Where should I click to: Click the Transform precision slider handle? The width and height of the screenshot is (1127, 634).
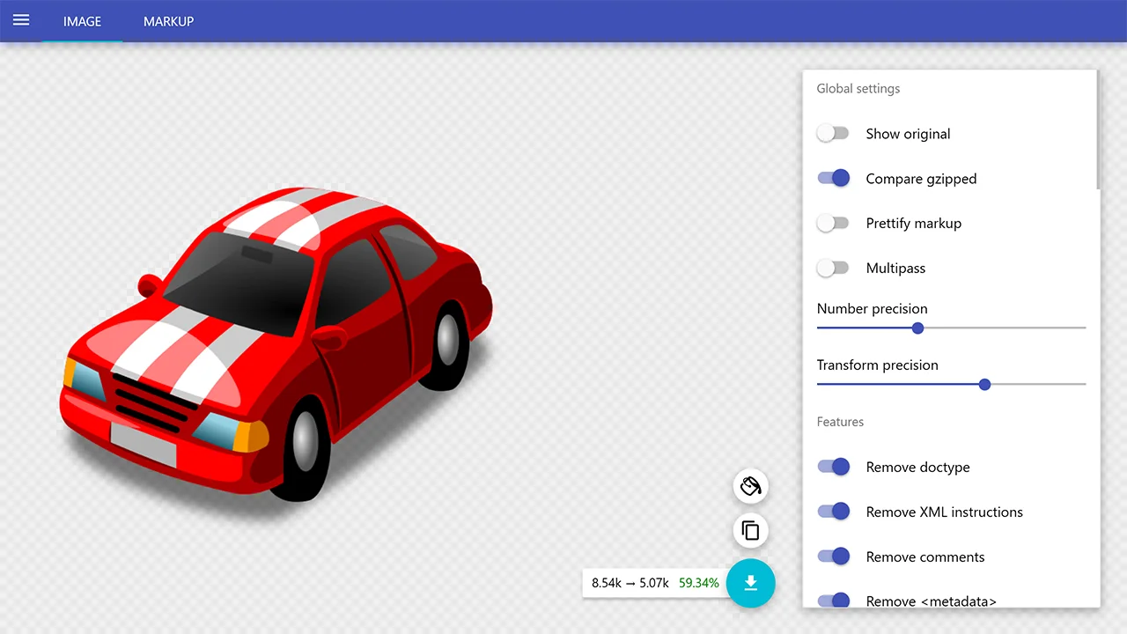pyautogui.click(x=984, y=384)
